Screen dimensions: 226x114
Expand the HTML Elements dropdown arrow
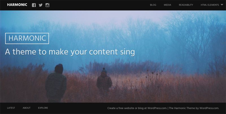pyautogui.click(x=222, y=5)
